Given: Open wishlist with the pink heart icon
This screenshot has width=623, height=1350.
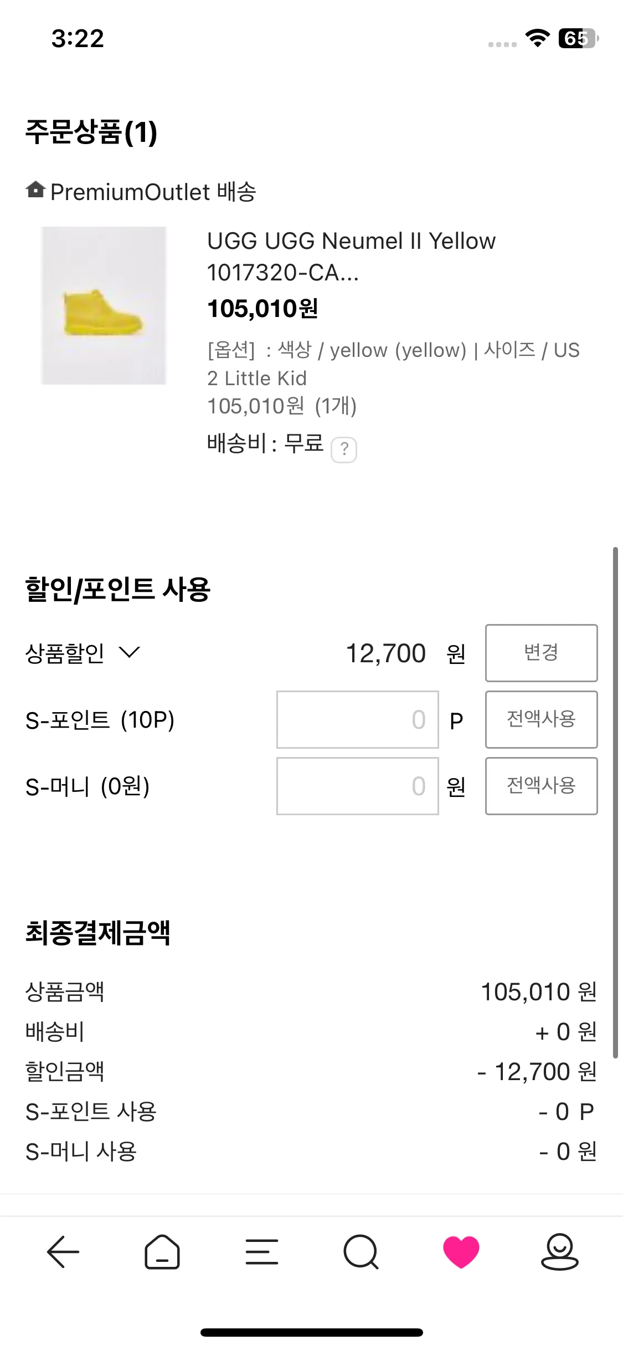Looking at the screenshot, I should click(x=461, y=1252).
